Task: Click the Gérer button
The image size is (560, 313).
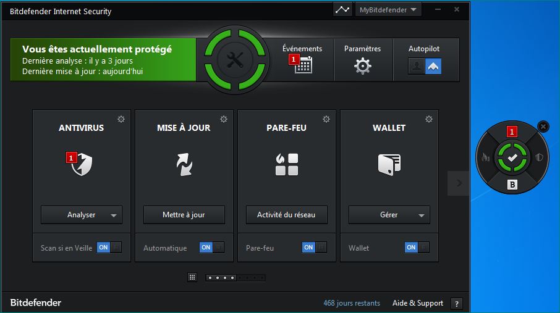Action: click(x=389, y=215)
